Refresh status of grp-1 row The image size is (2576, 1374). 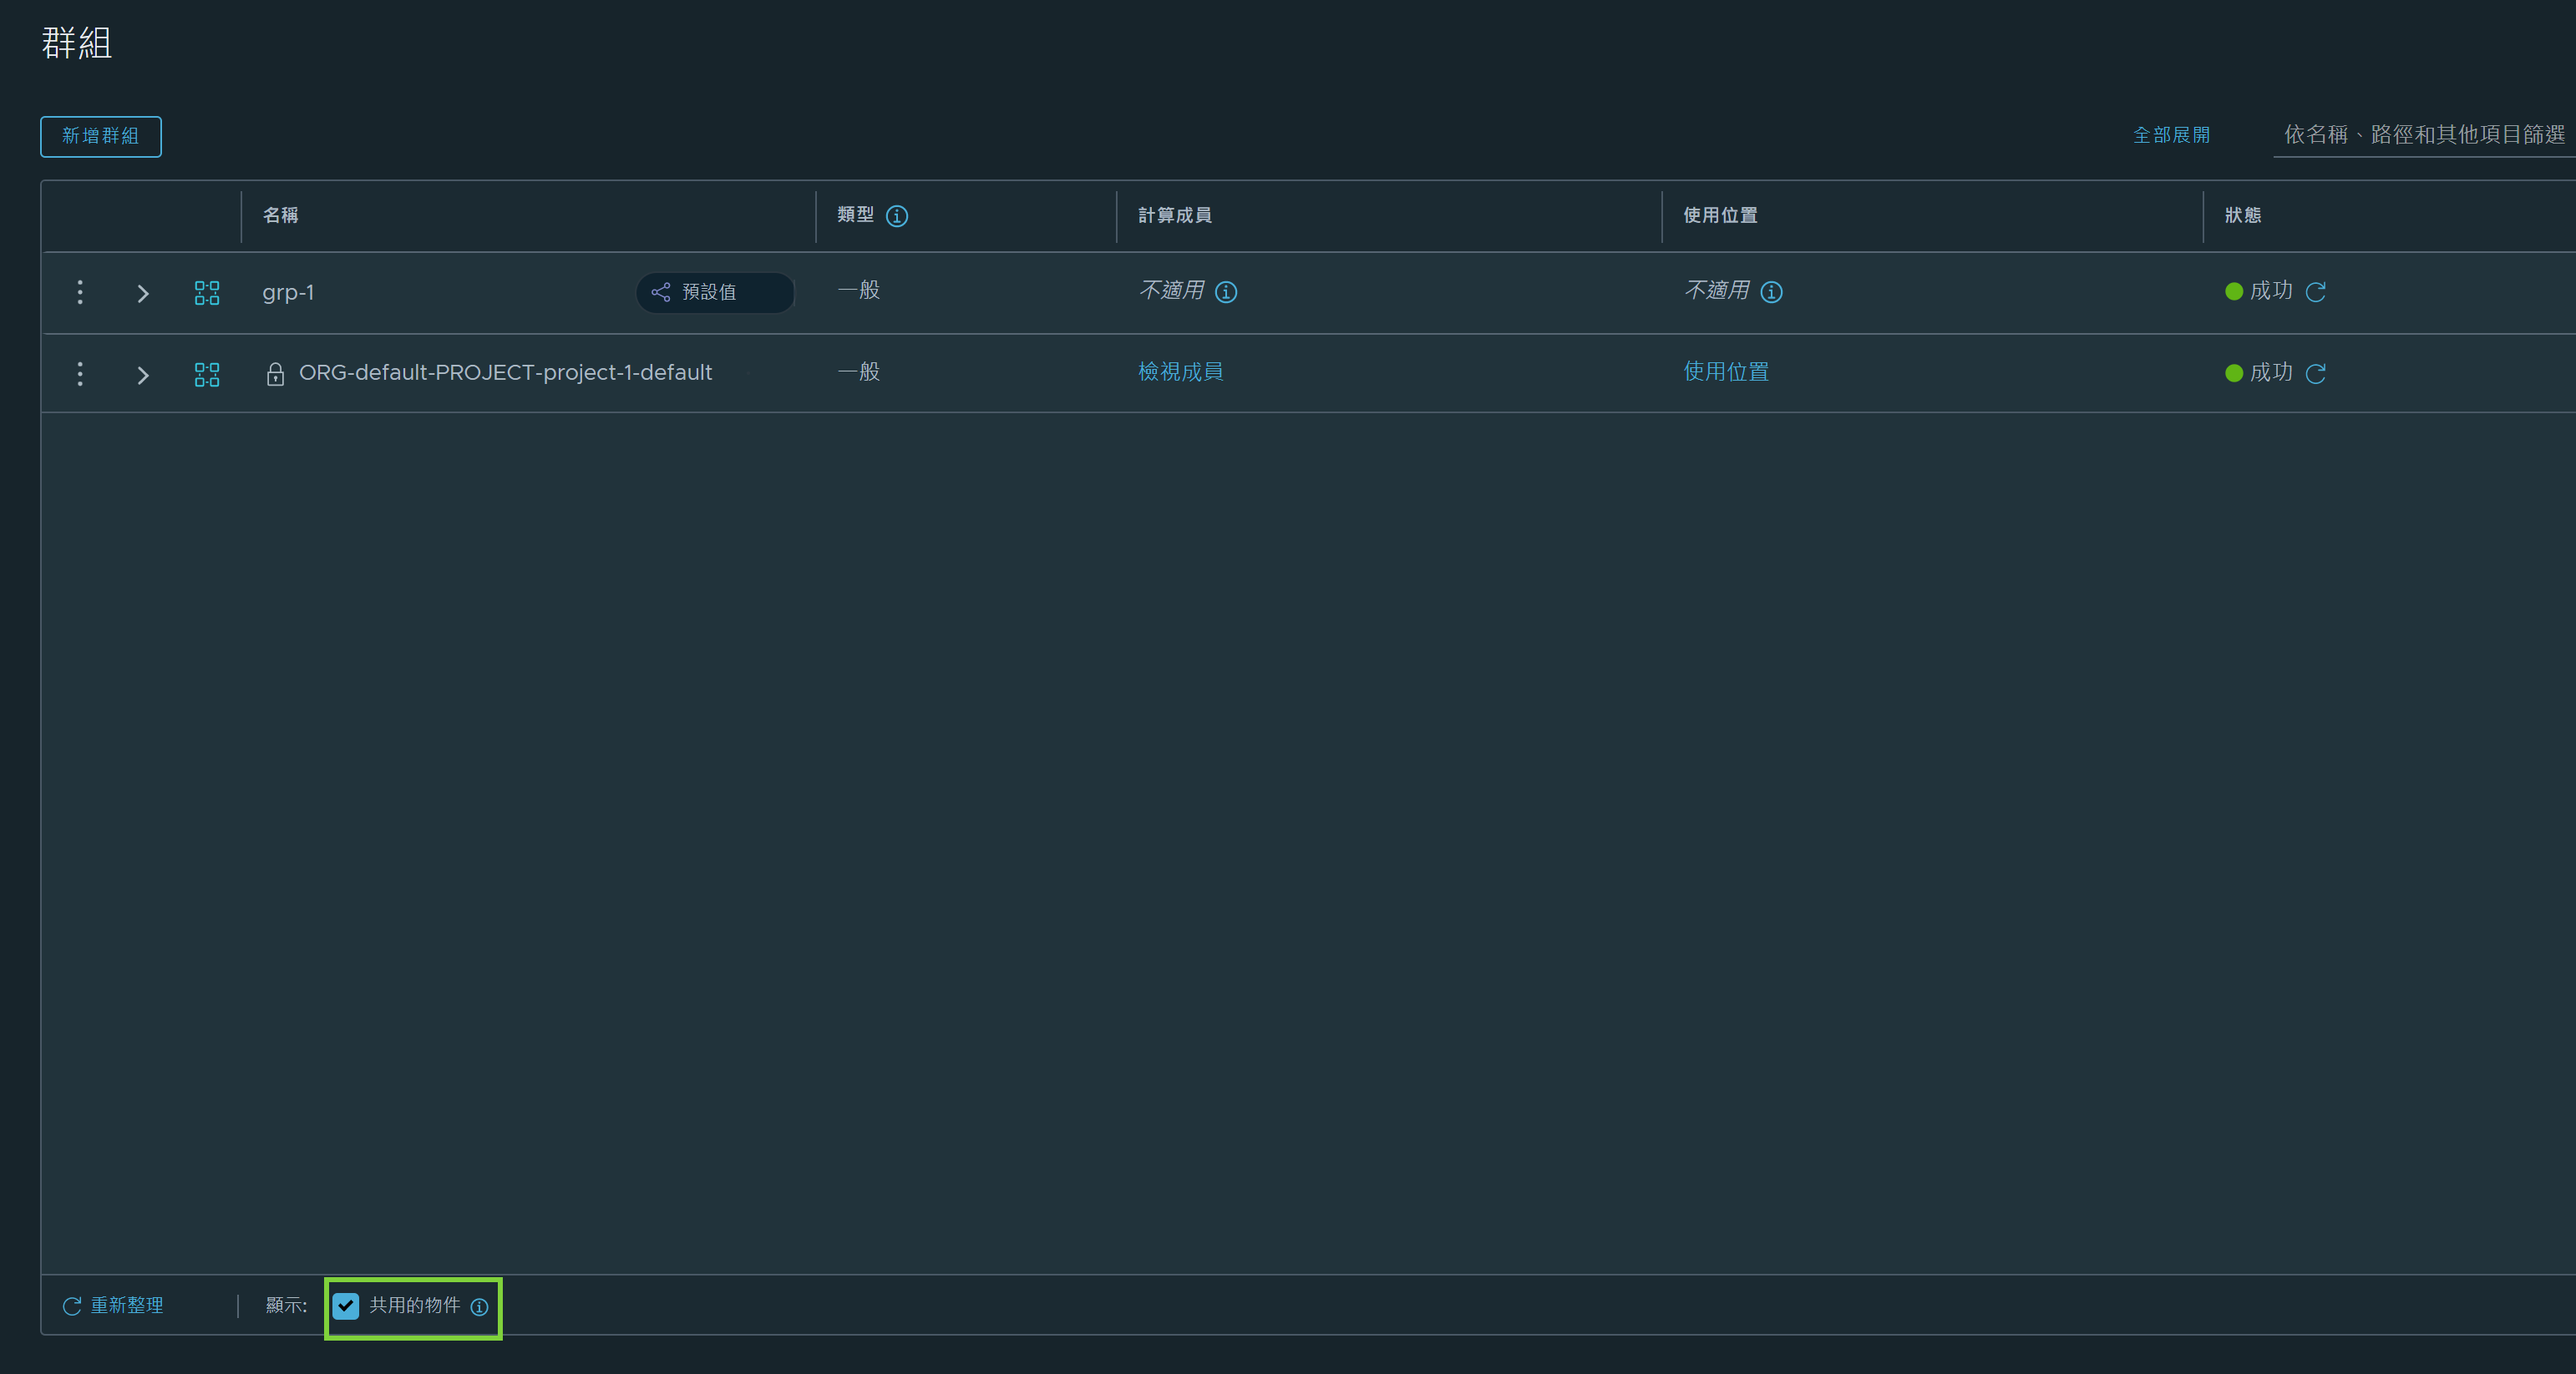point(2315,292)
